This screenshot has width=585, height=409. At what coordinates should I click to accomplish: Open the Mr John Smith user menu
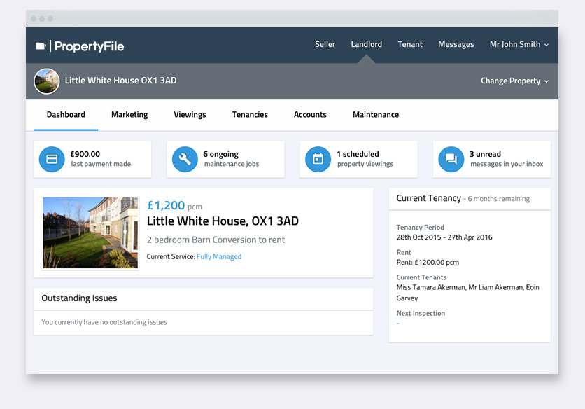(x=519, y=45)
